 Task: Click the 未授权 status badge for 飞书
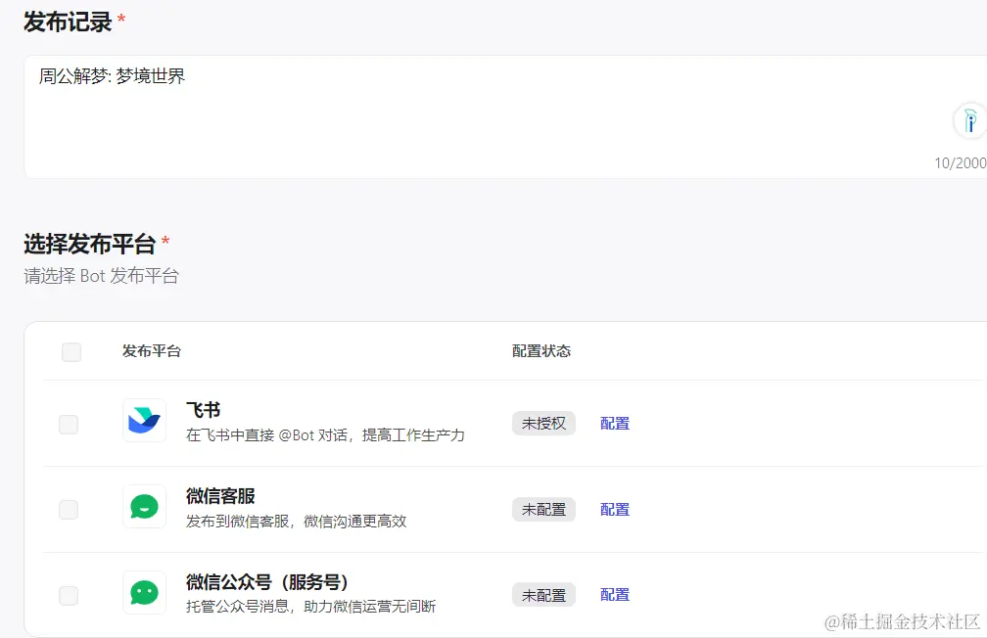tap(543, 424)
